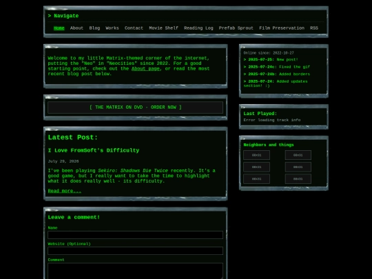
Task: Select the '2025-07-24b: Added borders' entry
Action: (277, 74)
